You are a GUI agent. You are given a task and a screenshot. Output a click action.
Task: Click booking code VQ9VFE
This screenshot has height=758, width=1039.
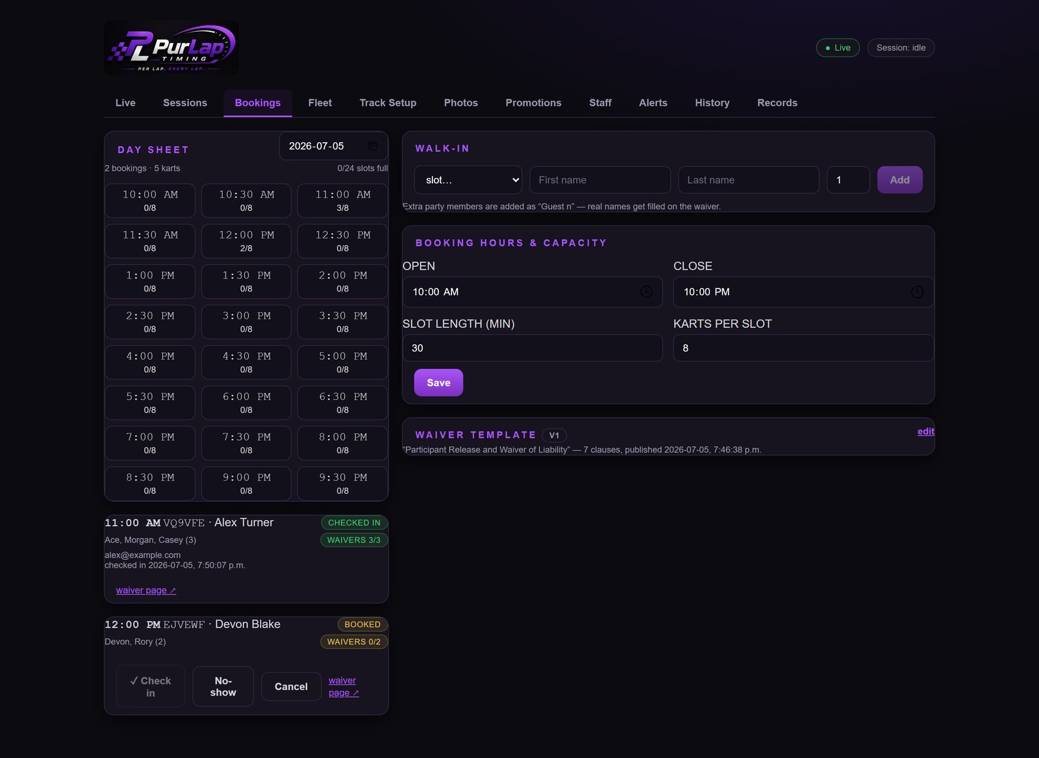click(x=184, y=523)
